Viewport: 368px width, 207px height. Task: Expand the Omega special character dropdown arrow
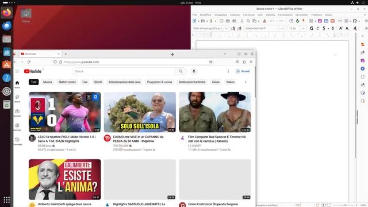(x=359, y=21)
